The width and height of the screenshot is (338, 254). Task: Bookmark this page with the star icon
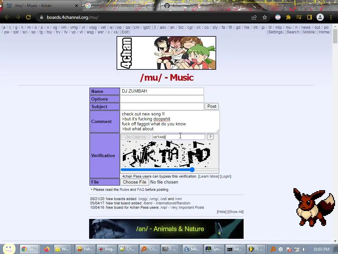pyautogui.click(x=265, y=17)
